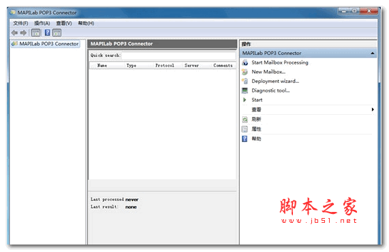Click the 'none' last result value
This screenshot has height=252, width=389.
(x=131, y=207)
